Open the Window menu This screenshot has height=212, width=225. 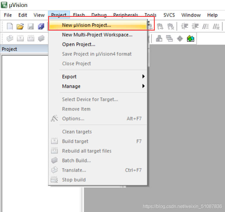point(191,15)
